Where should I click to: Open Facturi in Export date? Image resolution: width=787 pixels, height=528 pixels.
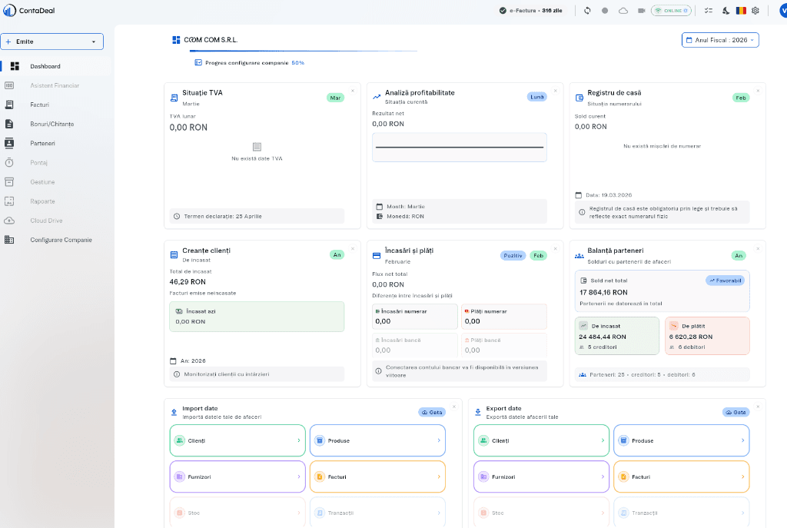[682, 477]
